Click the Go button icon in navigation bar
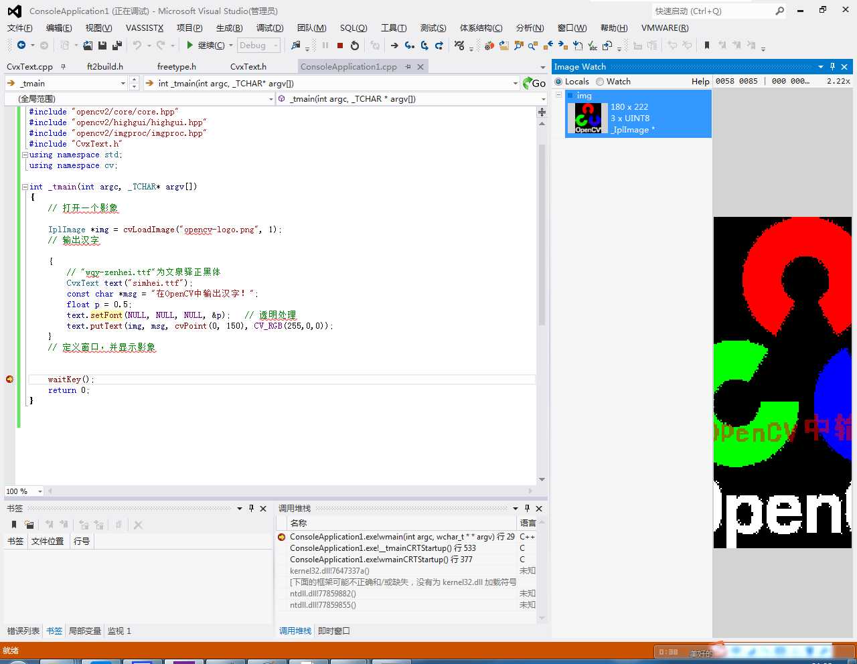Viewport: 857px width, 664px height. pyautogui.click(x=534, y=83)
